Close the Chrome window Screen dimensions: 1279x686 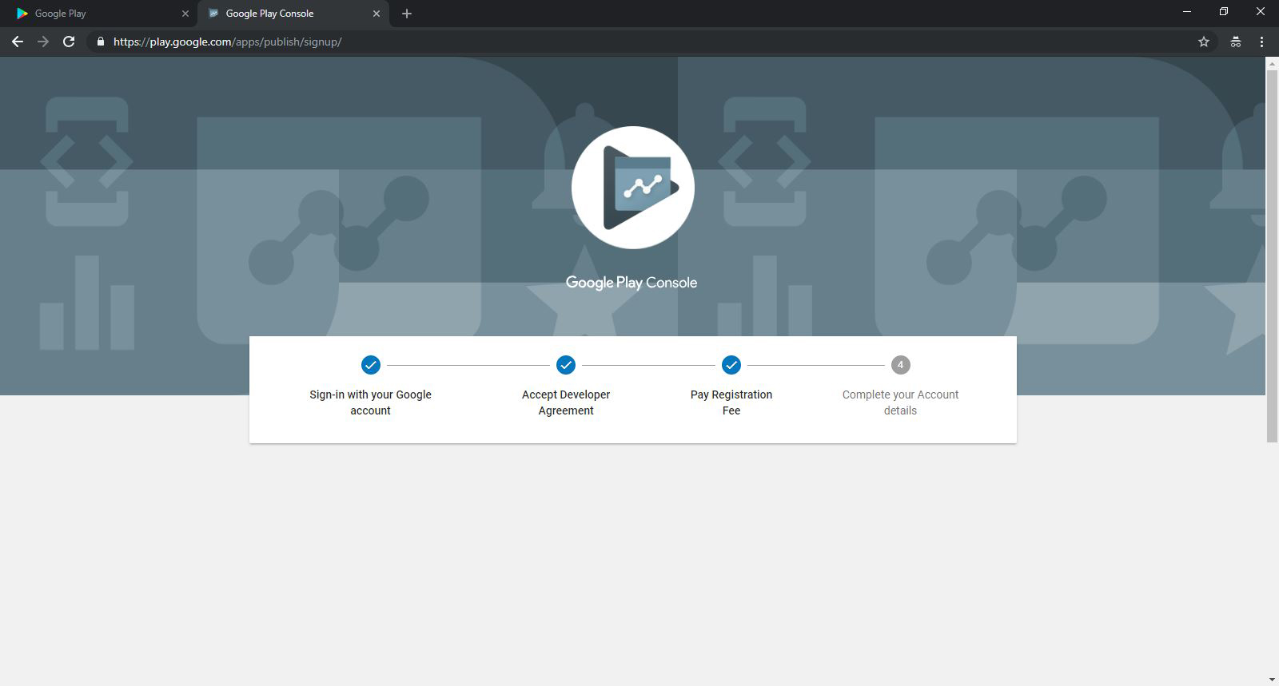tap(1261, 12)
